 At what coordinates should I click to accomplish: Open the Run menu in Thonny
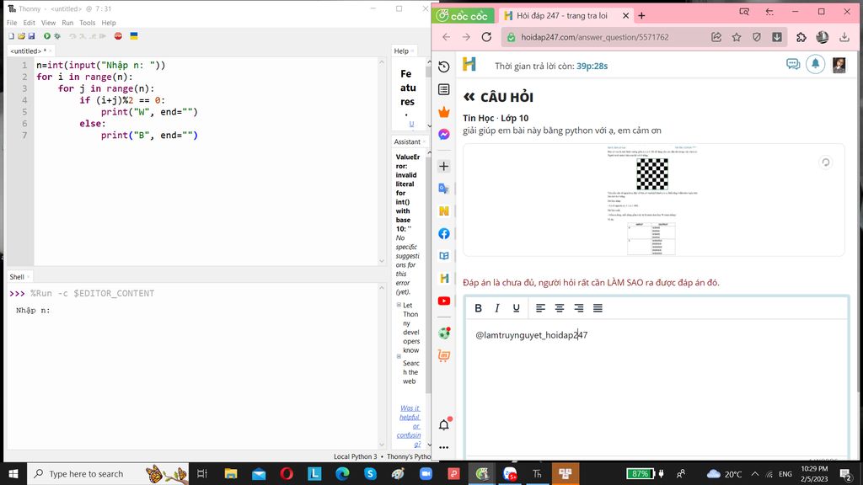tap(67, 23)
